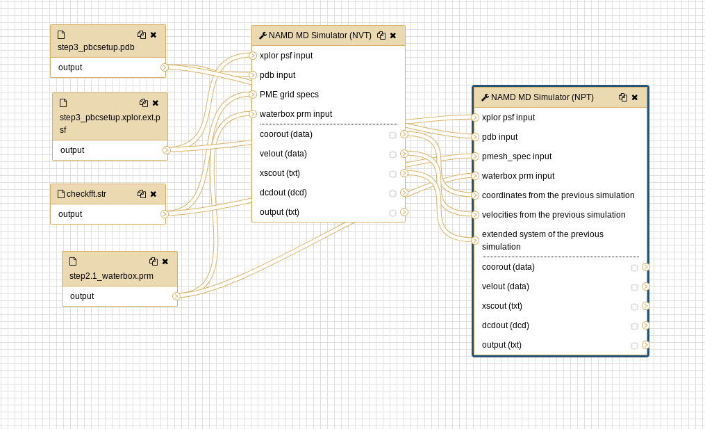
Task: Click NPT pmesh_spec input connector
Action: pos(475,156)
